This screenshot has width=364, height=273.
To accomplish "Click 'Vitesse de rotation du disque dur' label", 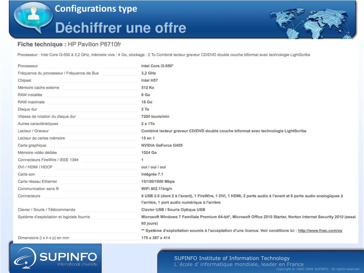I will click(47, 117).
